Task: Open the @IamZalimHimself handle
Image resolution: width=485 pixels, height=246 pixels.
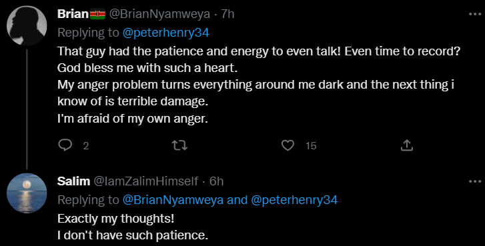Action: (145, 181)
